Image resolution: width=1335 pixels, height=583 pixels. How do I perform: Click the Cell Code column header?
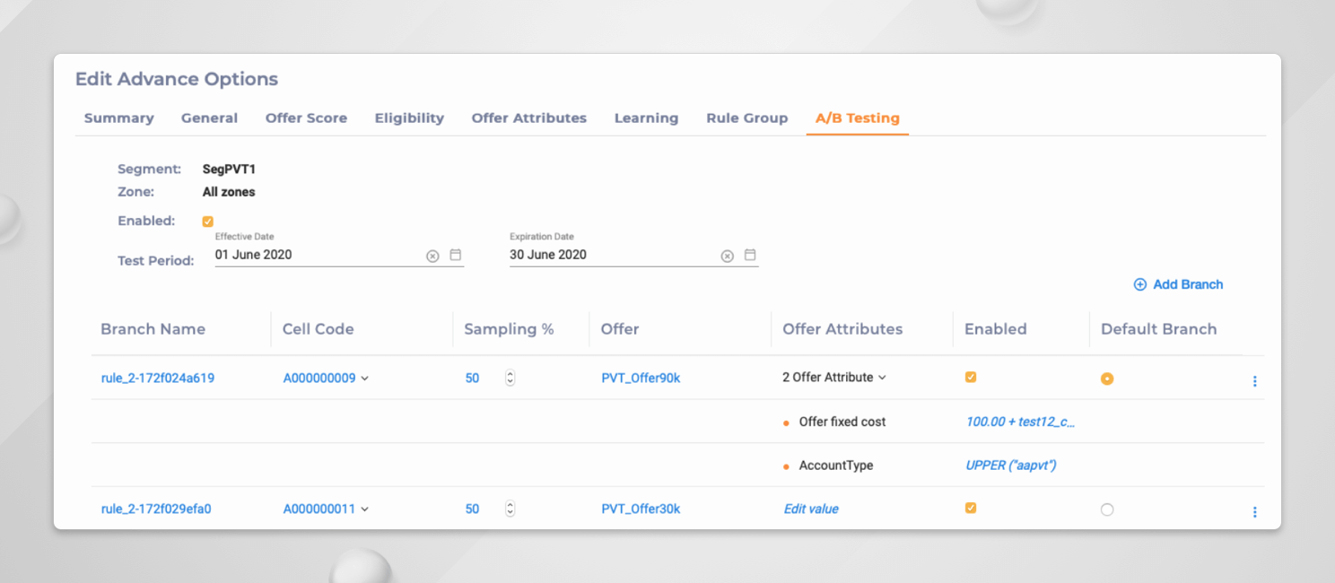point(318,329)
